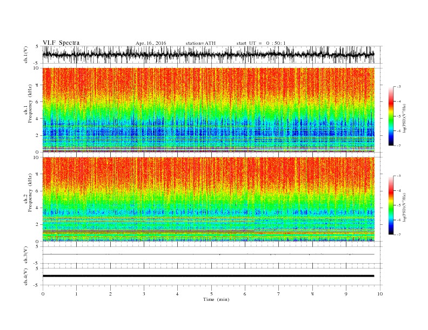Image resolution: width=428 pixels, height=330 pixels.
Task: Click the "-3" label on ch.1 colorbar
Action: click(399, 87)
